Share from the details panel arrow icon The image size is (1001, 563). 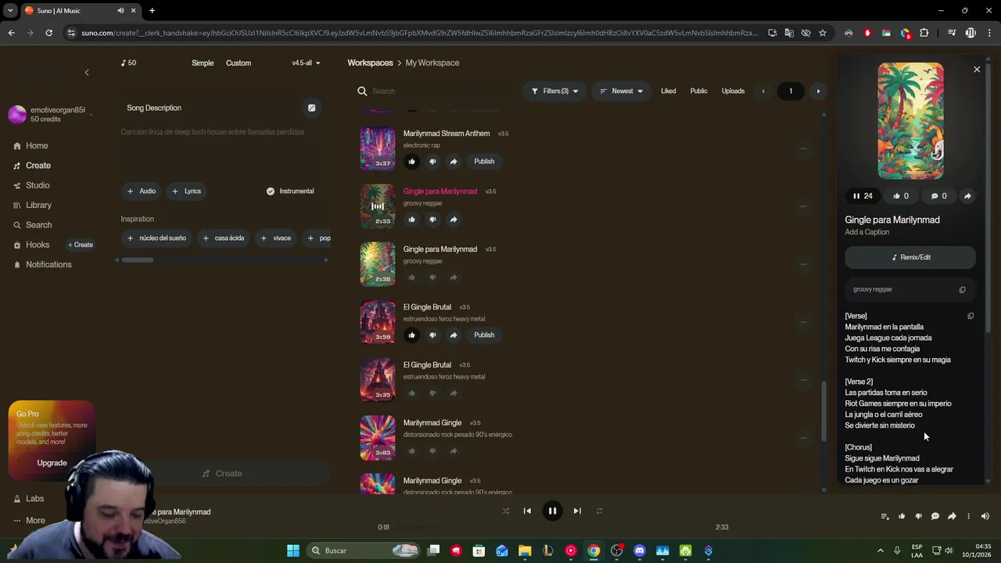click(x=967, y=196)
